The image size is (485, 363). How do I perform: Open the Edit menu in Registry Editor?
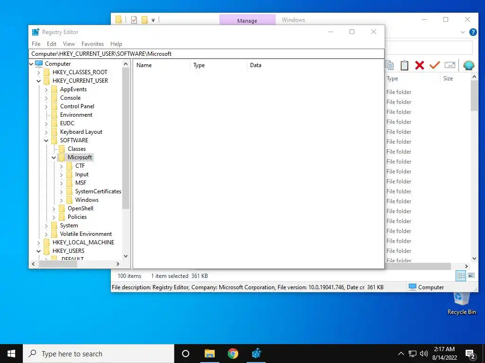click(51, 44)
